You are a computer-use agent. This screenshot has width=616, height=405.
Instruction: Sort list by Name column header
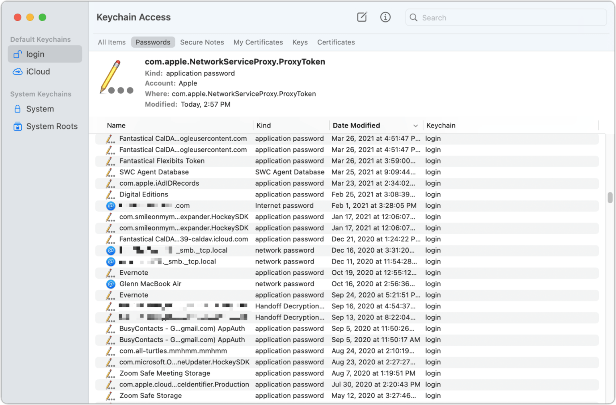pos(116,126)
